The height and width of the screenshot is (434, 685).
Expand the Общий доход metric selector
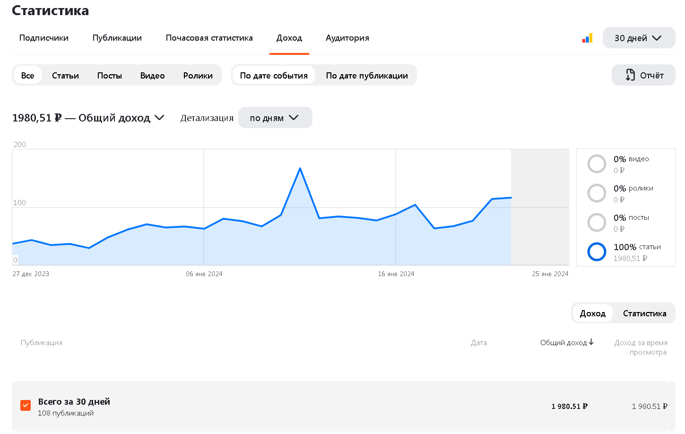[x=159, y=118]
